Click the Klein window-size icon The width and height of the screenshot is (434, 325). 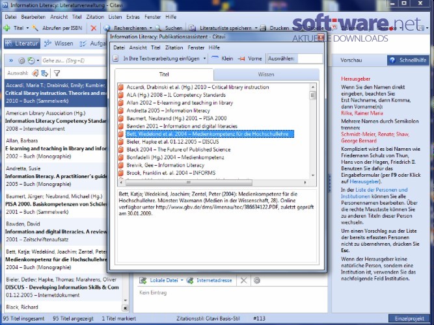click(x=215, y=58)
